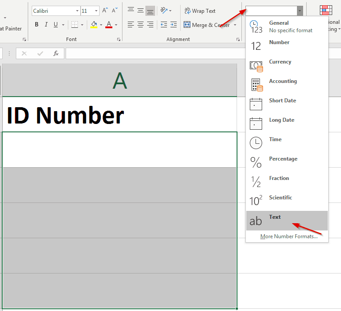Decrease Font Size icon

point(115,10)
